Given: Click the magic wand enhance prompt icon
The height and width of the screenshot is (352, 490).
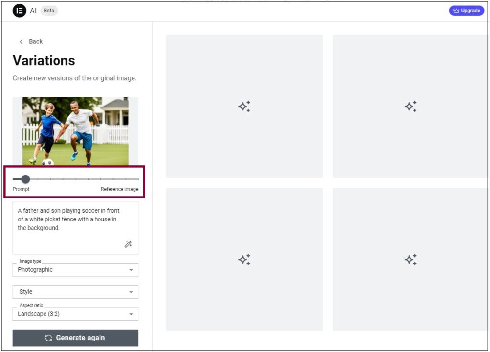Looking at the screenshot, I should [128, 244].
